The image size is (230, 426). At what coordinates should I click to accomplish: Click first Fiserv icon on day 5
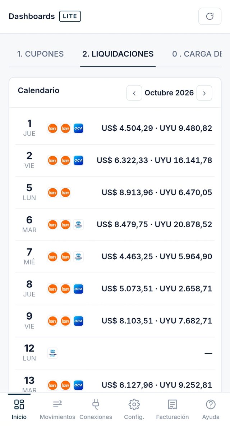[x=52, y=193]
